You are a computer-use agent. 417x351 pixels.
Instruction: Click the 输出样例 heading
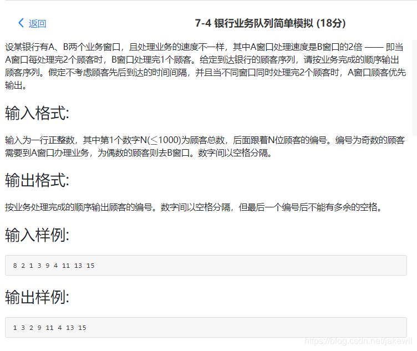[37, 297]
